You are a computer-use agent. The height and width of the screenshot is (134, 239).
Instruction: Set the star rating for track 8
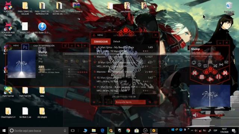tap(148, 51)
